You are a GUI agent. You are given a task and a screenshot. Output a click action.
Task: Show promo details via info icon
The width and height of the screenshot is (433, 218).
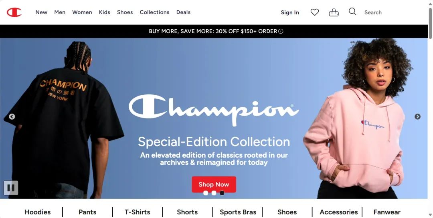(281, 31)
